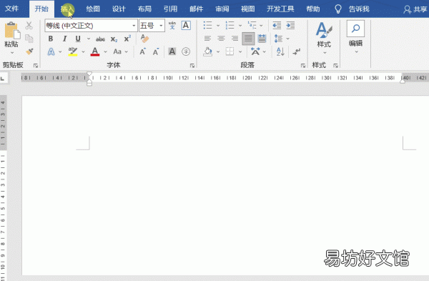429x281 pixels.
Task: Toggle Bold formatting
Action: click(51, 39)
